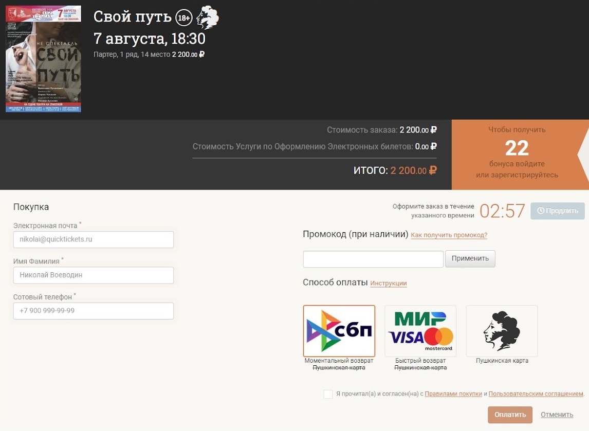Choose the МИР Visa Mastercard payment option
Image resolution: width=589 pixels, height=431 pixels.
point(420,331)
